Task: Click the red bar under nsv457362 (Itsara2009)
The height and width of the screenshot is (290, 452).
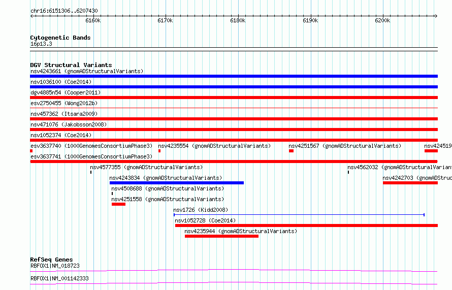Action: (x=234, y=119)
